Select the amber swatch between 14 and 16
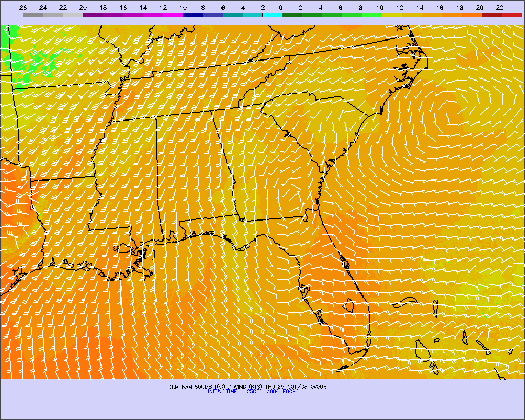Image resolution: width=525 pixels, height=420 pixels. click(x=432, y=15)
